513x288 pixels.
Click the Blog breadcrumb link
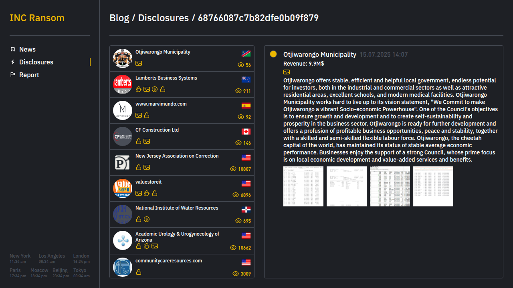119,18
